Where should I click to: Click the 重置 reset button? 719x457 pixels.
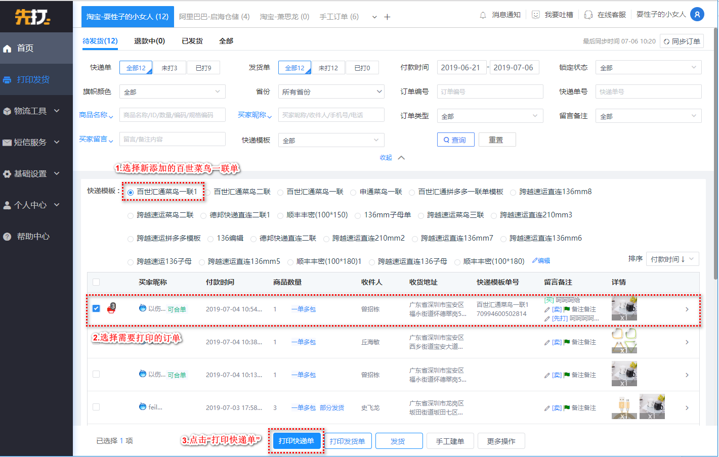(496, 140)
